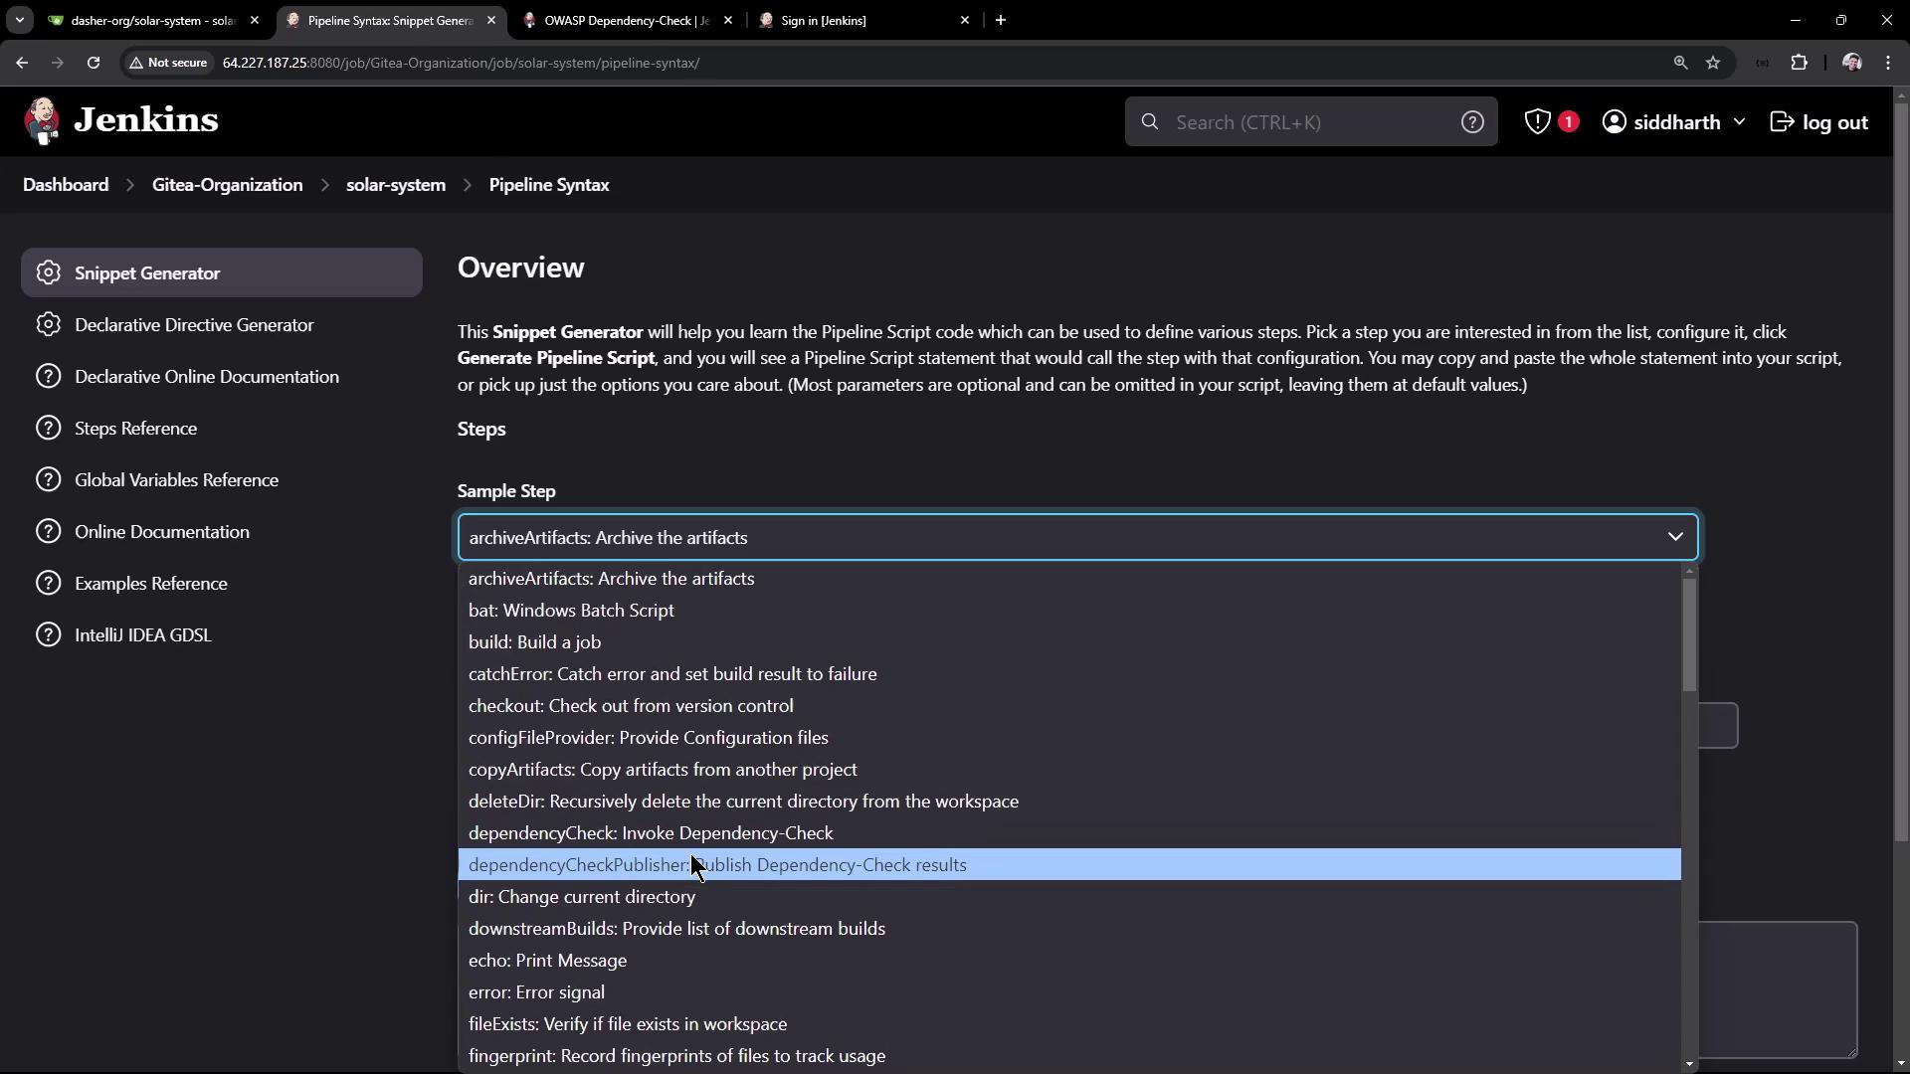Click the Snippet Generator gear icon
This screenshot has height=1074, width=1910.
pos(48,272)
